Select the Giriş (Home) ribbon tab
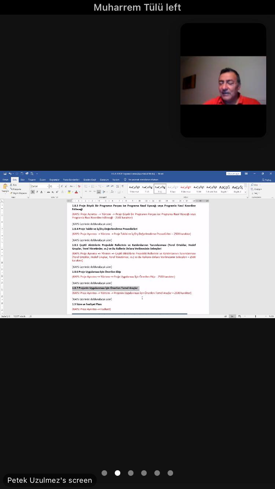The image size is (275, 489). click(15, 180)
